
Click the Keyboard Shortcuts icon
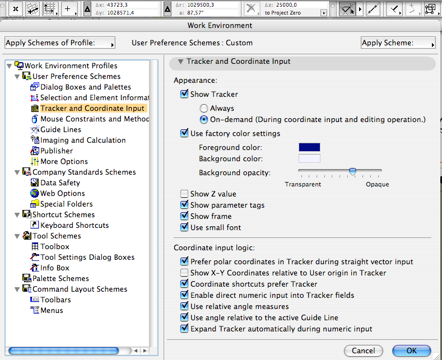[34, 225]
